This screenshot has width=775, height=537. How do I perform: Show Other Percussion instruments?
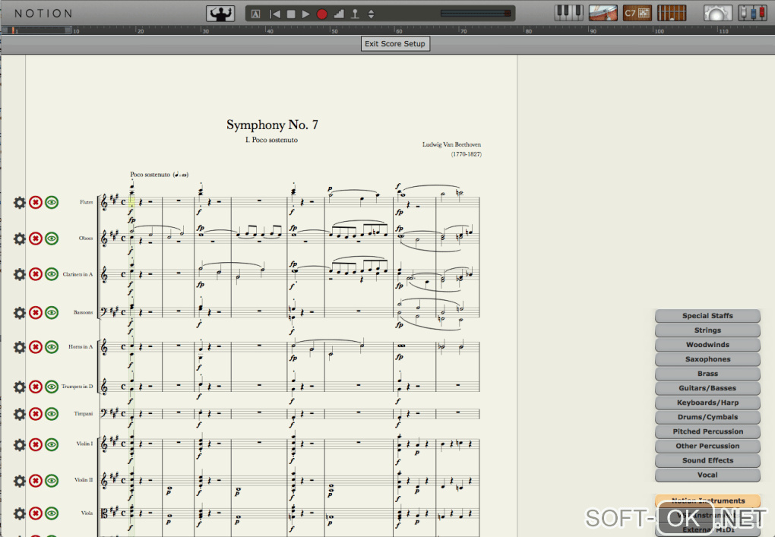click(x=707, y=446)
